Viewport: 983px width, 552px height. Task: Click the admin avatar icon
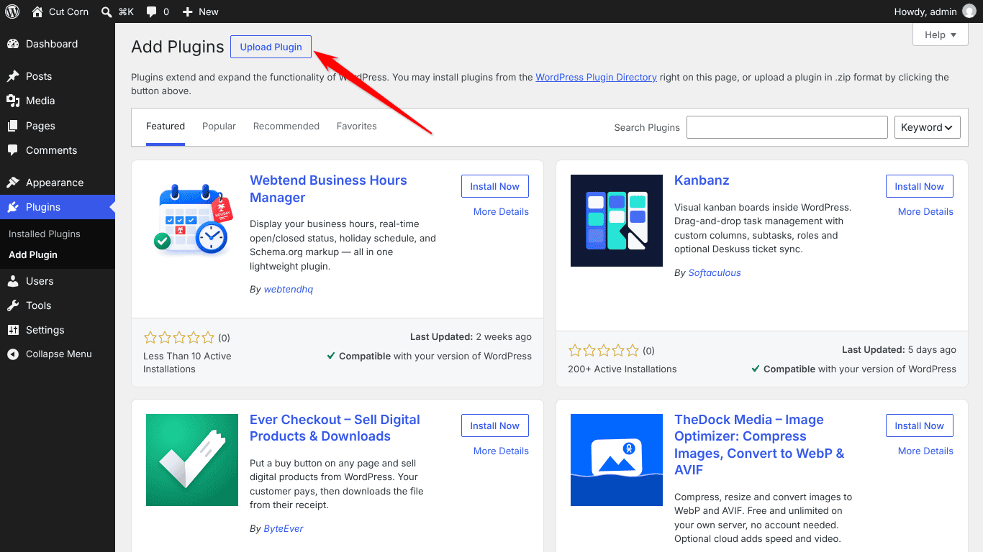coord(969,11)
